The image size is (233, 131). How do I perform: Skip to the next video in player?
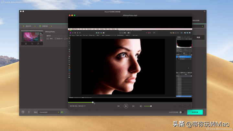(133, 106)
